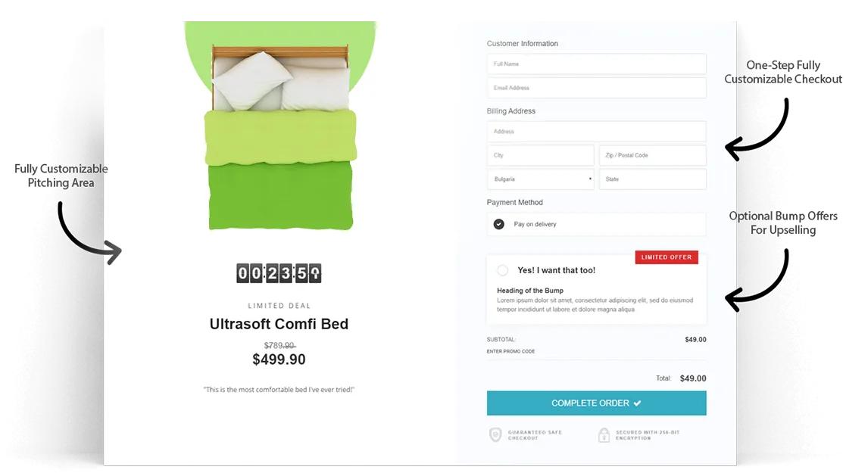Open the Bulgaria country dropdown
This screenshot has width=846, height=473.
(x=540, y=179)
